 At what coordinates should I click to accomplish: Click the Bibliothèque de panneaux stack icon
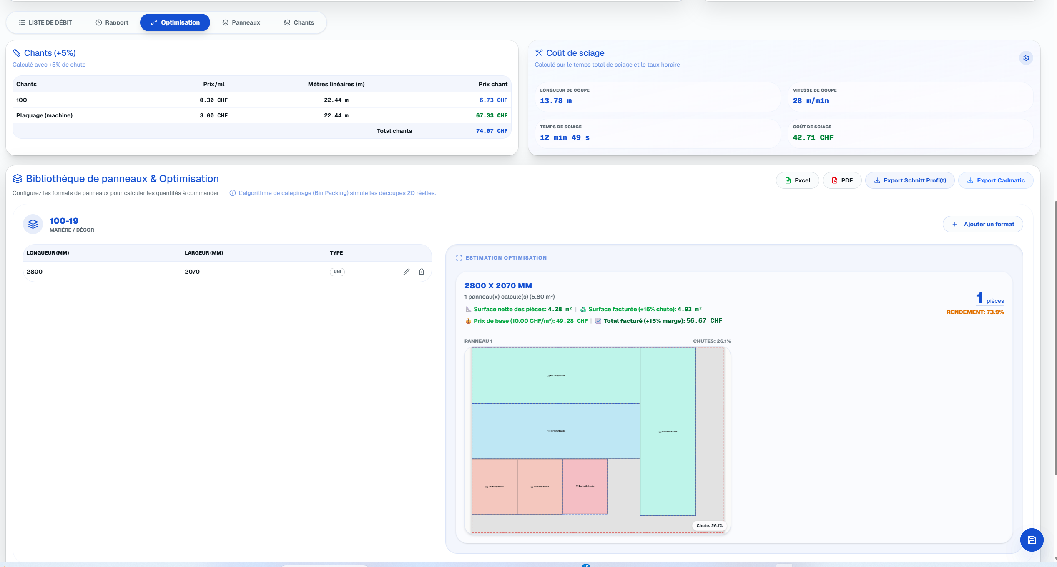(x=18, y=179)
